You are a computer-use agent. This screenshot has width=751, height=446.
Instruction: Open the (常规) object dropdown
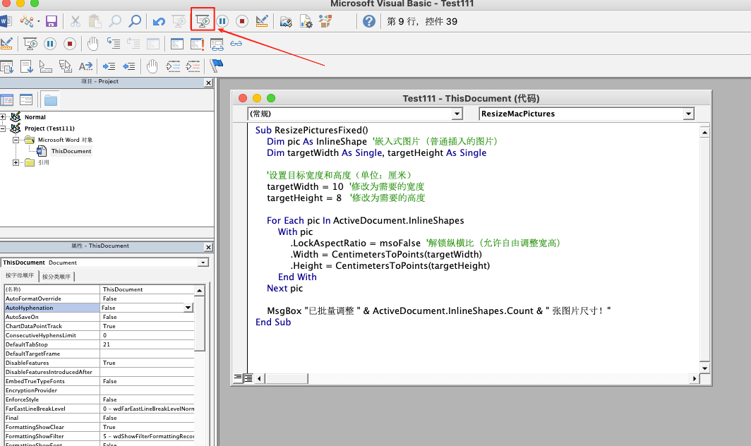click(457, 114)
